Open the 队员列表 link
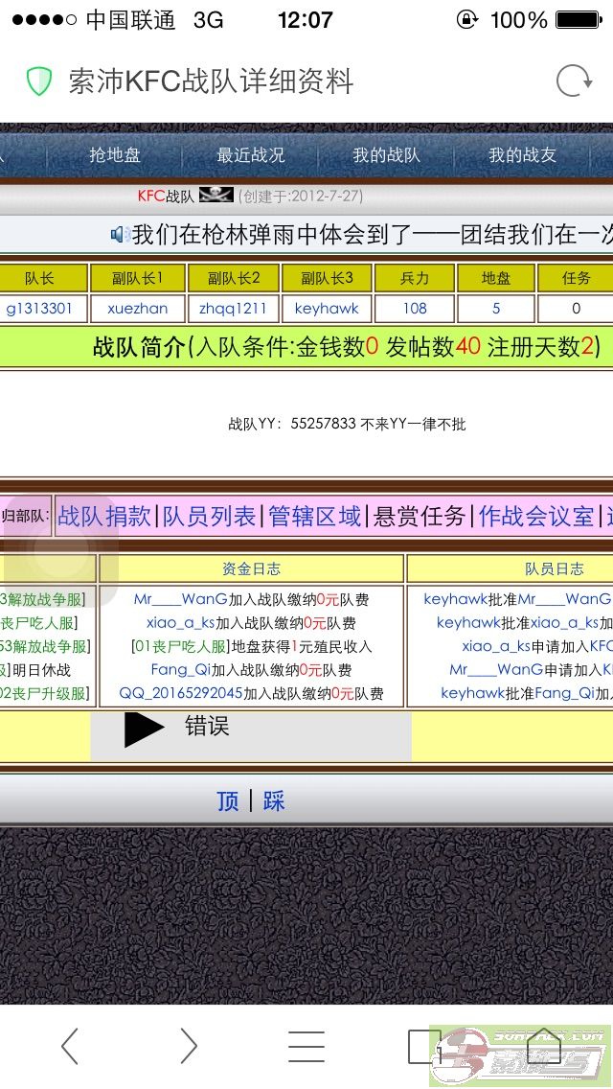 coord(210,516)
